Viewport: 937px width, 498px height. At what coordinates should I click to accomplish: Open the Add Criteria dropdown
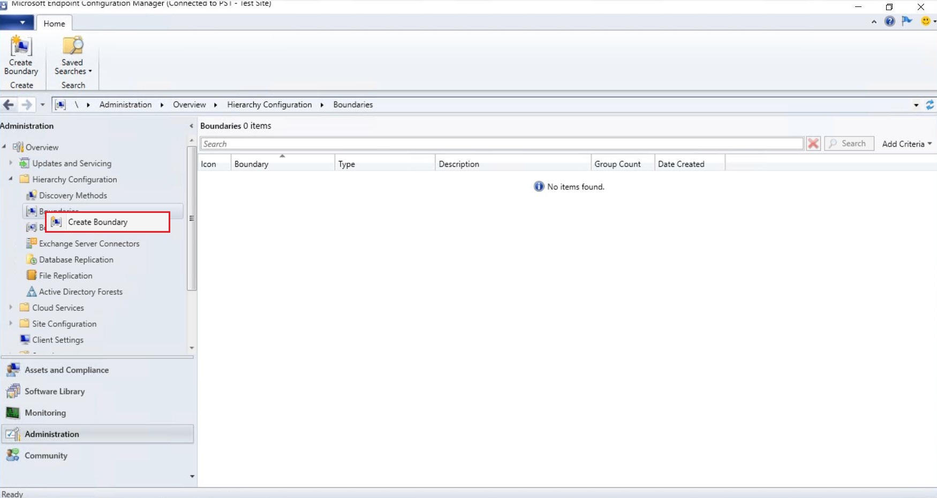[906, 144]
